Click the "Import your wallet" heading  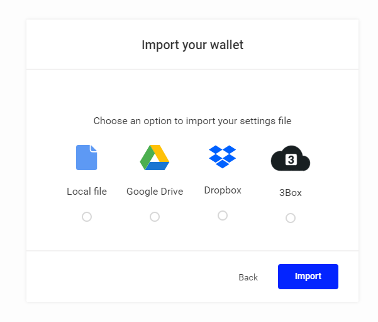pos(192,45)
